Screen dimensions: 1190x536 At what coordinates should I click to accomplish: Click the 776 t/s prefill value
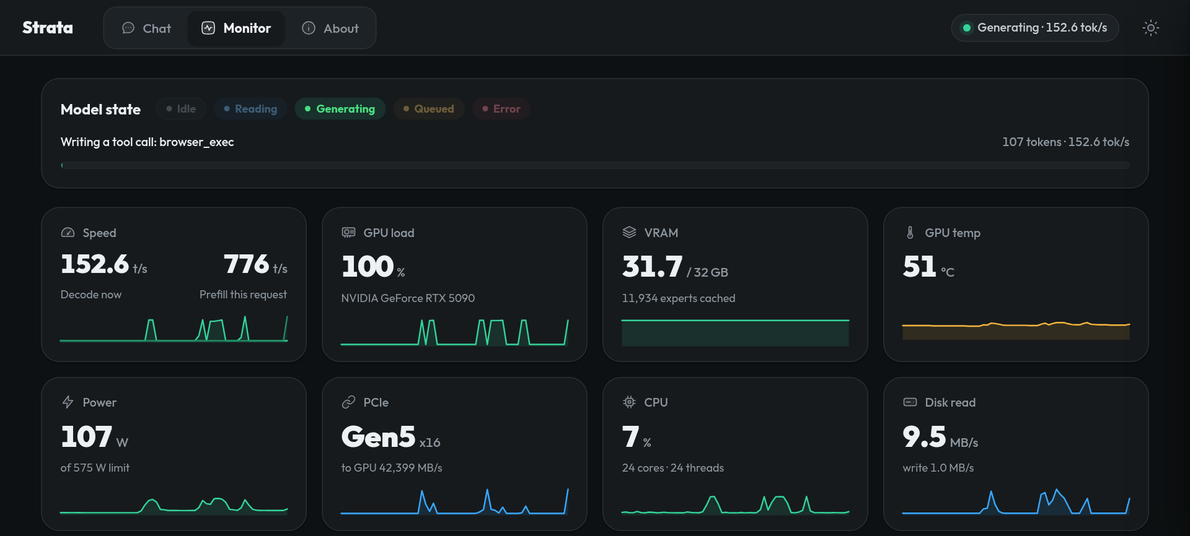255,264
